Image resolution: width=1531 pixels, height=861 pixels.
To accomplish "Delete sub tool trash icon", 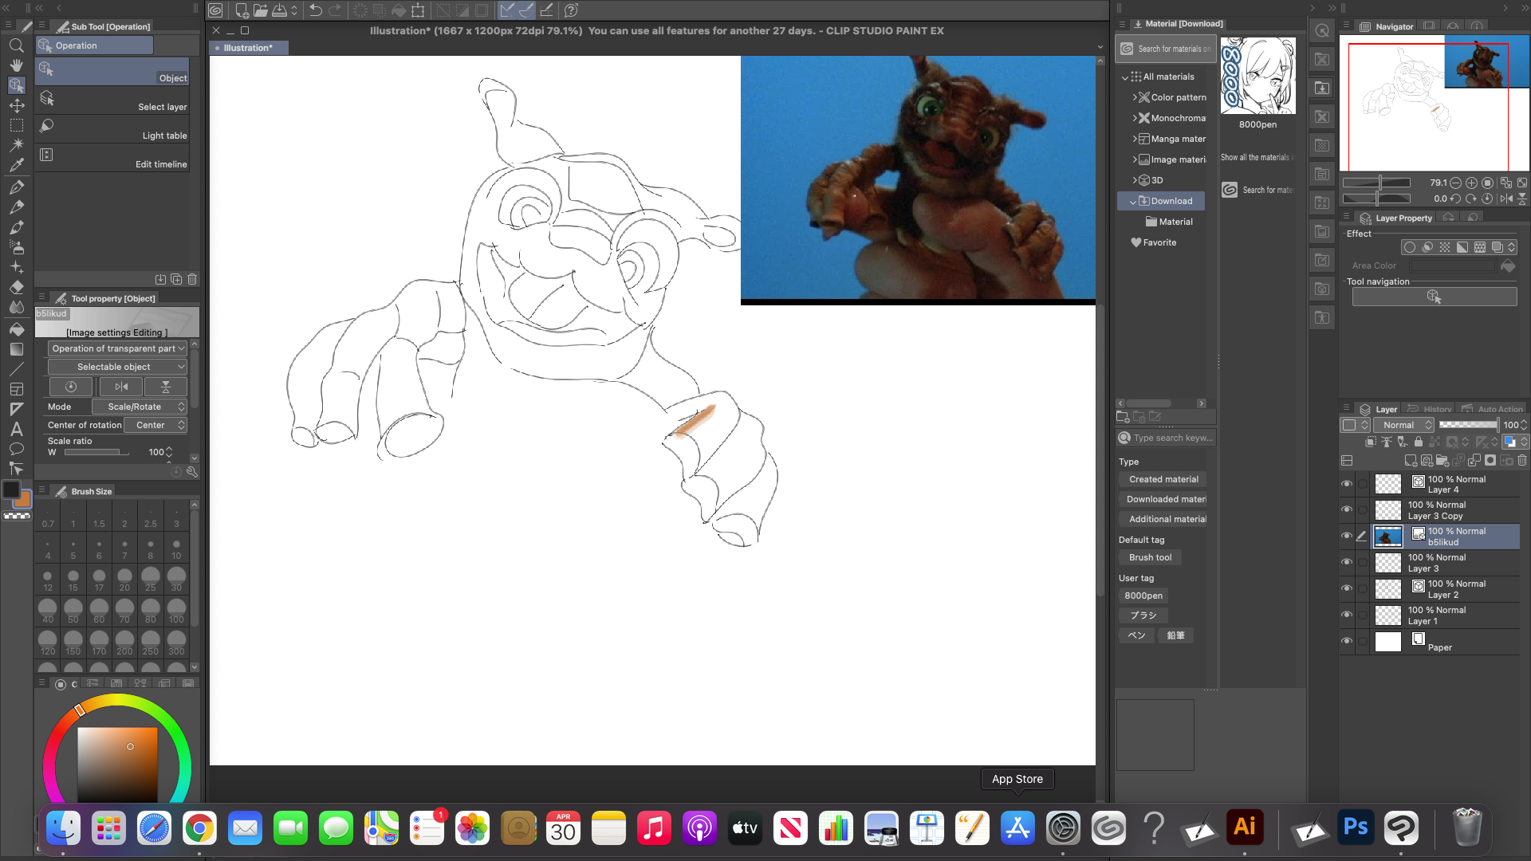I will 192,279.
